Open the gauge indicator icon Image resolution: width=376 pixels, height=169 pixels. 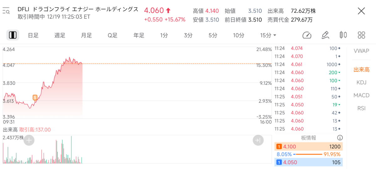[x=307, y=35]
